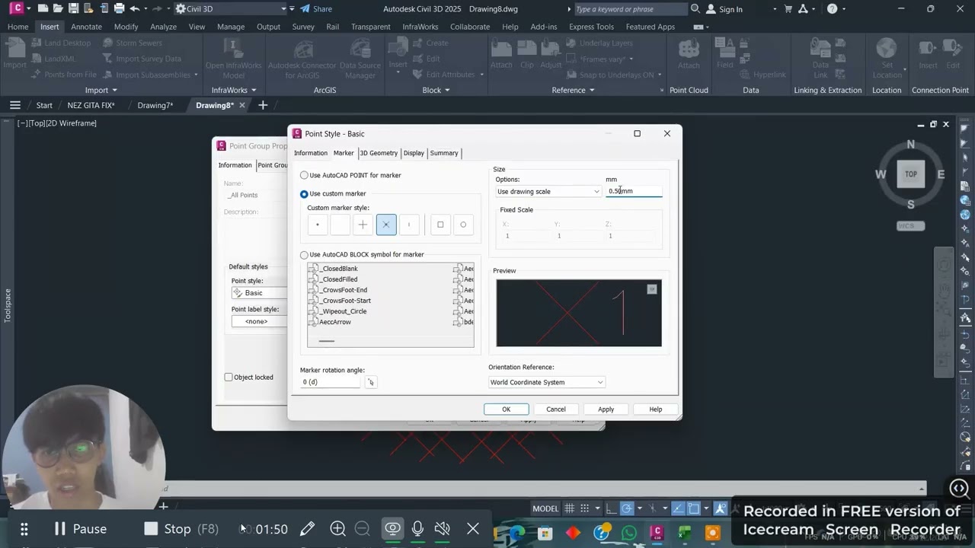This screenshot has width=975, height=548.
Task: Toggle the recorder webcam overlay icon
Action: click(x=393, y=528)
